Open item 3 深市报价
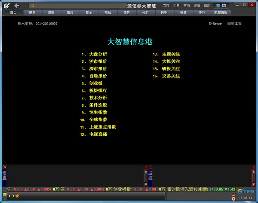Viewport: 258px width, 203px height. tap(98, 69)
